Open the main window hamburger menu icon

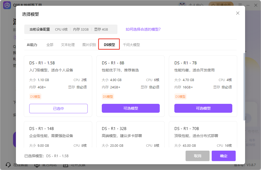coord(240,5)
